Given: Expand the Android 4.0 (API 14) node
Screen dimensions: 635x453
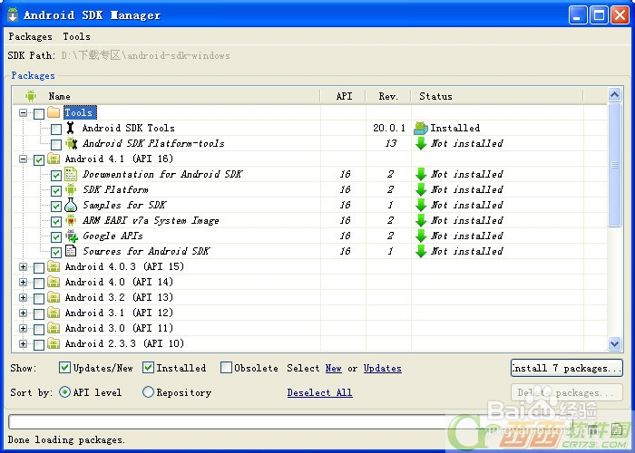Looking at the screenshot, I should coord(23,283).
